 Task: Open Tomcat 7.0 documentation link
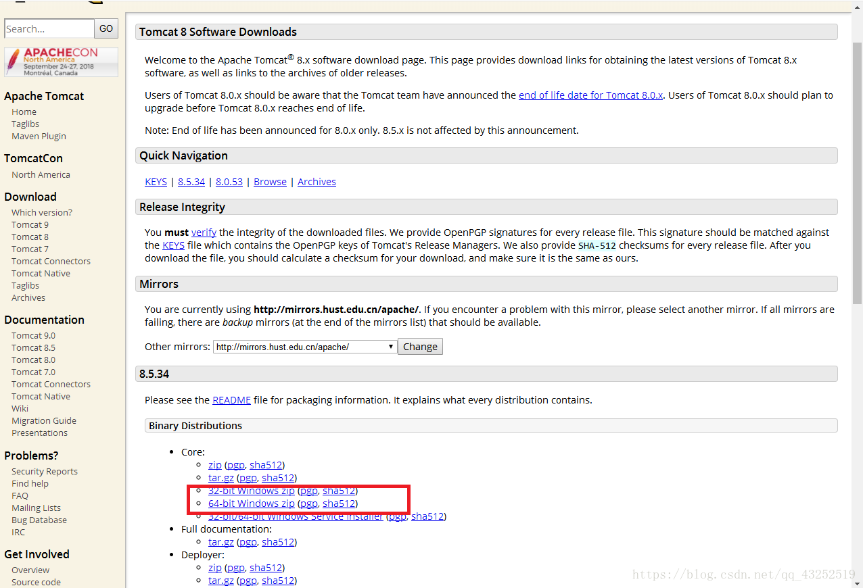click(33, 372)
